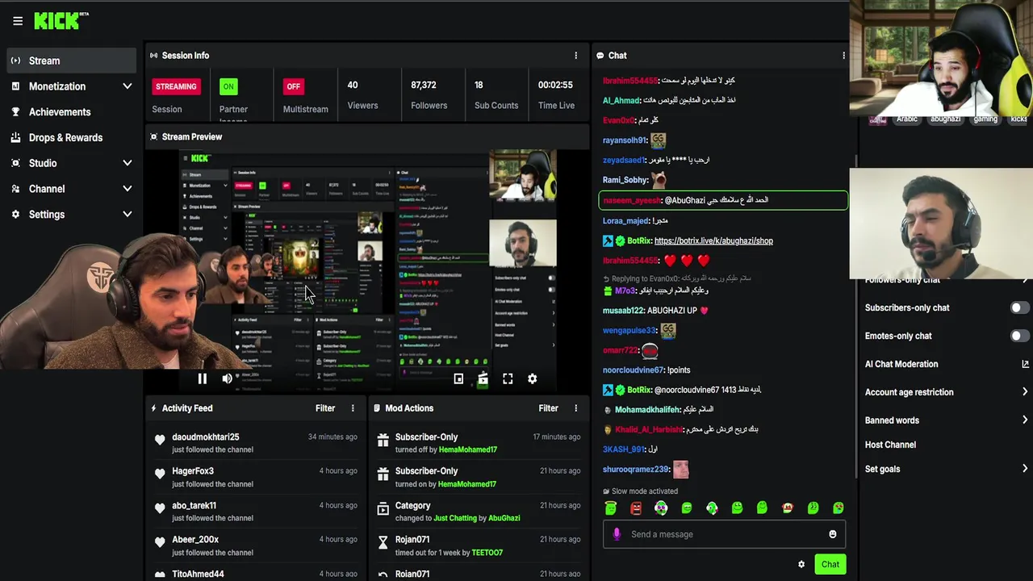Select Stream in the sidebar
Screen dimensions: 1033x581
[x=72, y=61]
